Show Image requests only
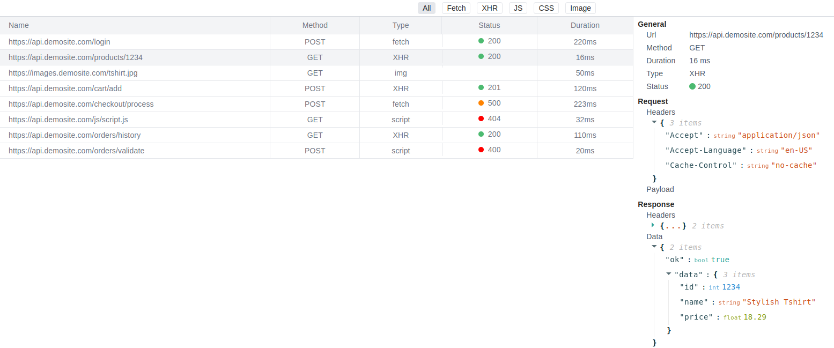 point(580,8)
